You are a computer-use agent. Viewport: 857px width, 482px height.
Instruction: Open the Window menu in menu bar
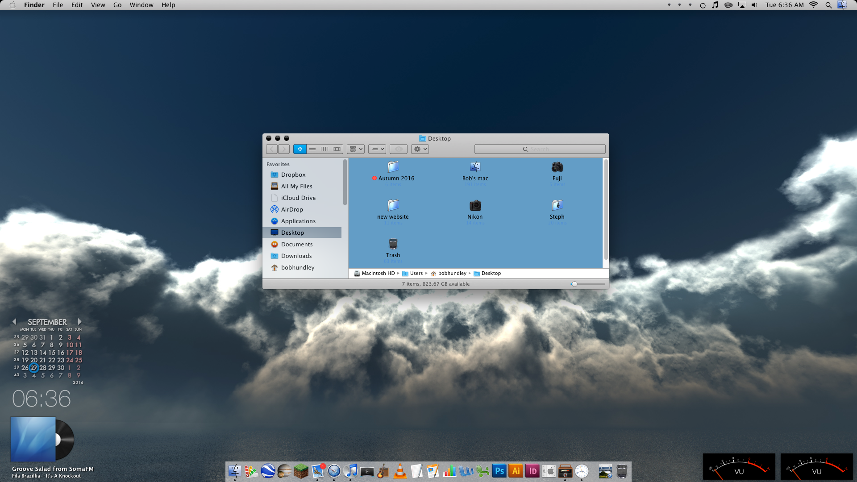coord(141,5)
